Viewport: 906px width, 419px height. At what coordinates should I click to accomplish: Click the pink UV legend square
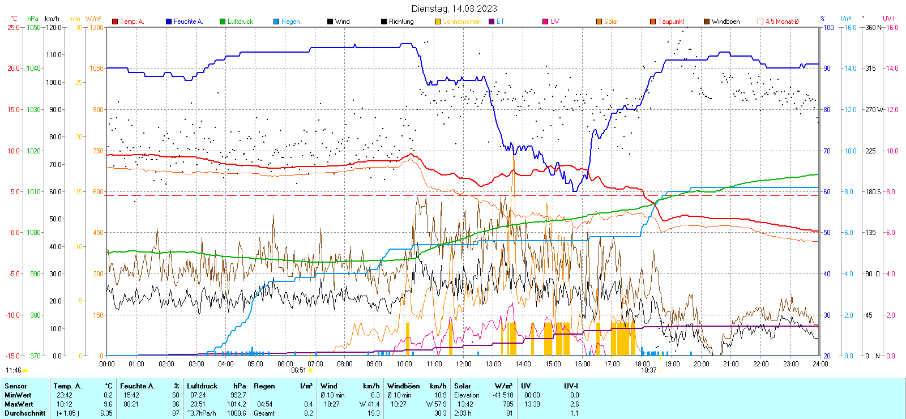pyautogui.click(x=545, y=22)
